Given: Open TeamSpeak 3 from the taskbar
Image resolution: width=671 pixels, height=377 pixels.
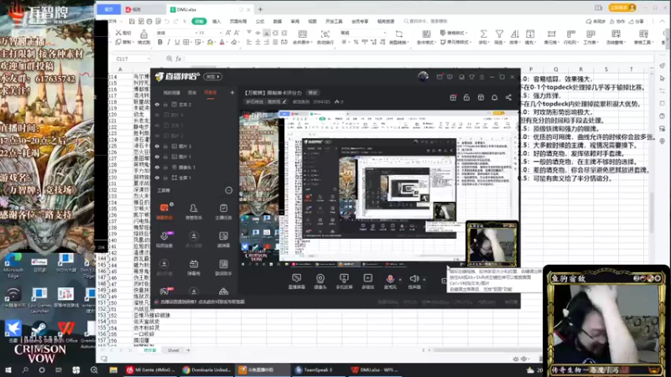Looking at the screenshot, I should (316, 370).
